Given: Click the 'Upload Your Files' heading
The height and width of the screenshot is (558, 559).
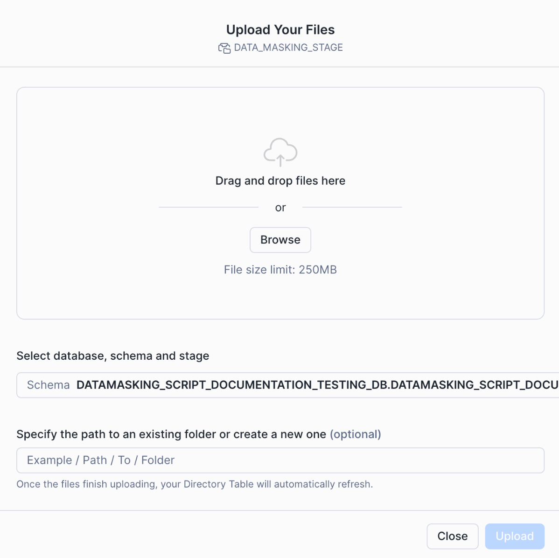Looking at the screenshot, I should point(280,30).
